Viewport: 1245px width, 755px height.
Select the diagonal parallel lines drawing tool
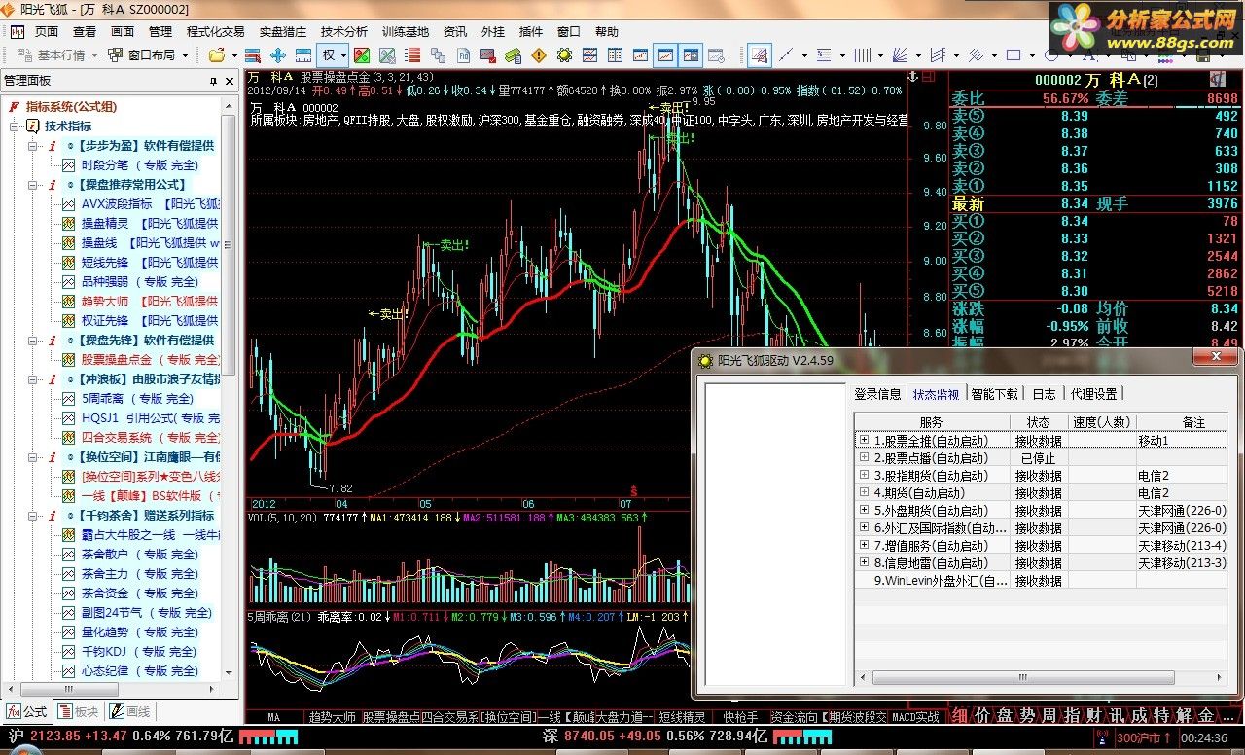tap(976, 55)
